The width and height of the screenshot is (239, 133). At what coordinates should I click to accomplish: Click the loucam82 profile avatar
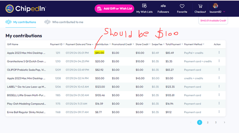point(215,6)
